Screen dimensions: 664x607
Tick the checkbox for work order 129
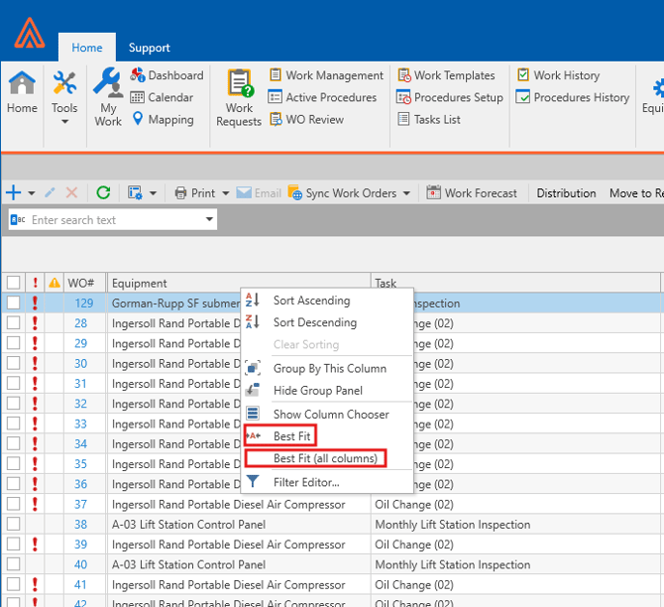coord(13,303)
